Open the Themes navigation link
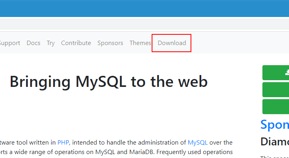The width and height of the screenshot is (289, 158). pos(140,43)
